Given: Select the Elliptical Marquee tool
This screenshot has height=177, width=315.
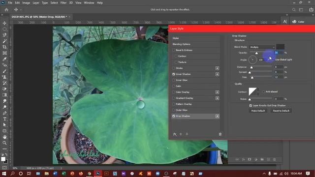Looking at the screenshot, I should pos(4,29).
